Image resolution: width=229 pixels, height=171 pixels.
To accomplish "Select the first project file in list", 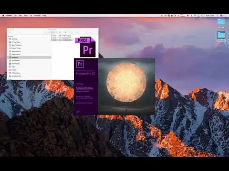I will click(x=61, y=36).
